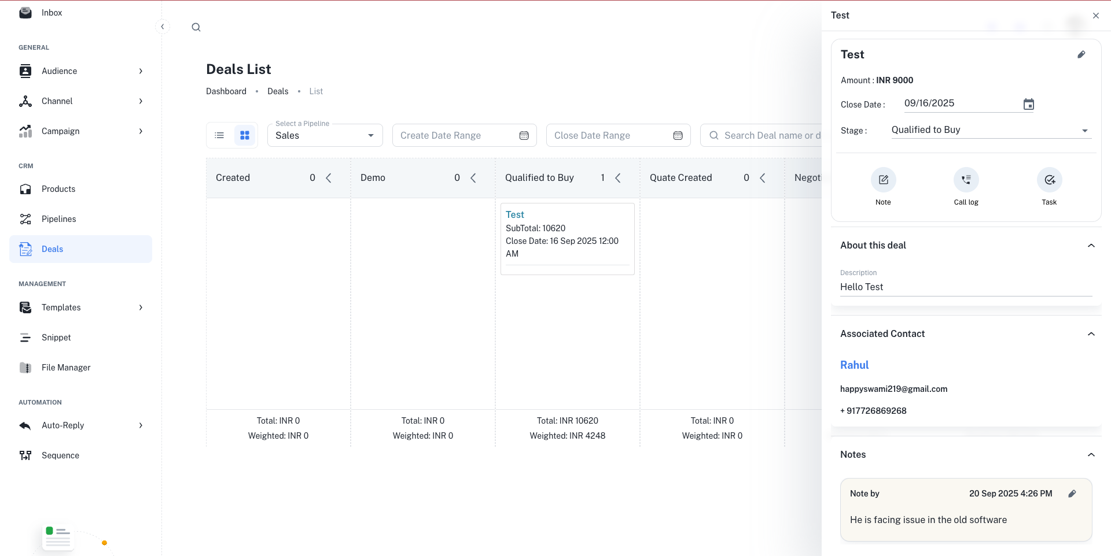Create a Task for this deal
The image size is (1111, 556).
click(1049, 180)
